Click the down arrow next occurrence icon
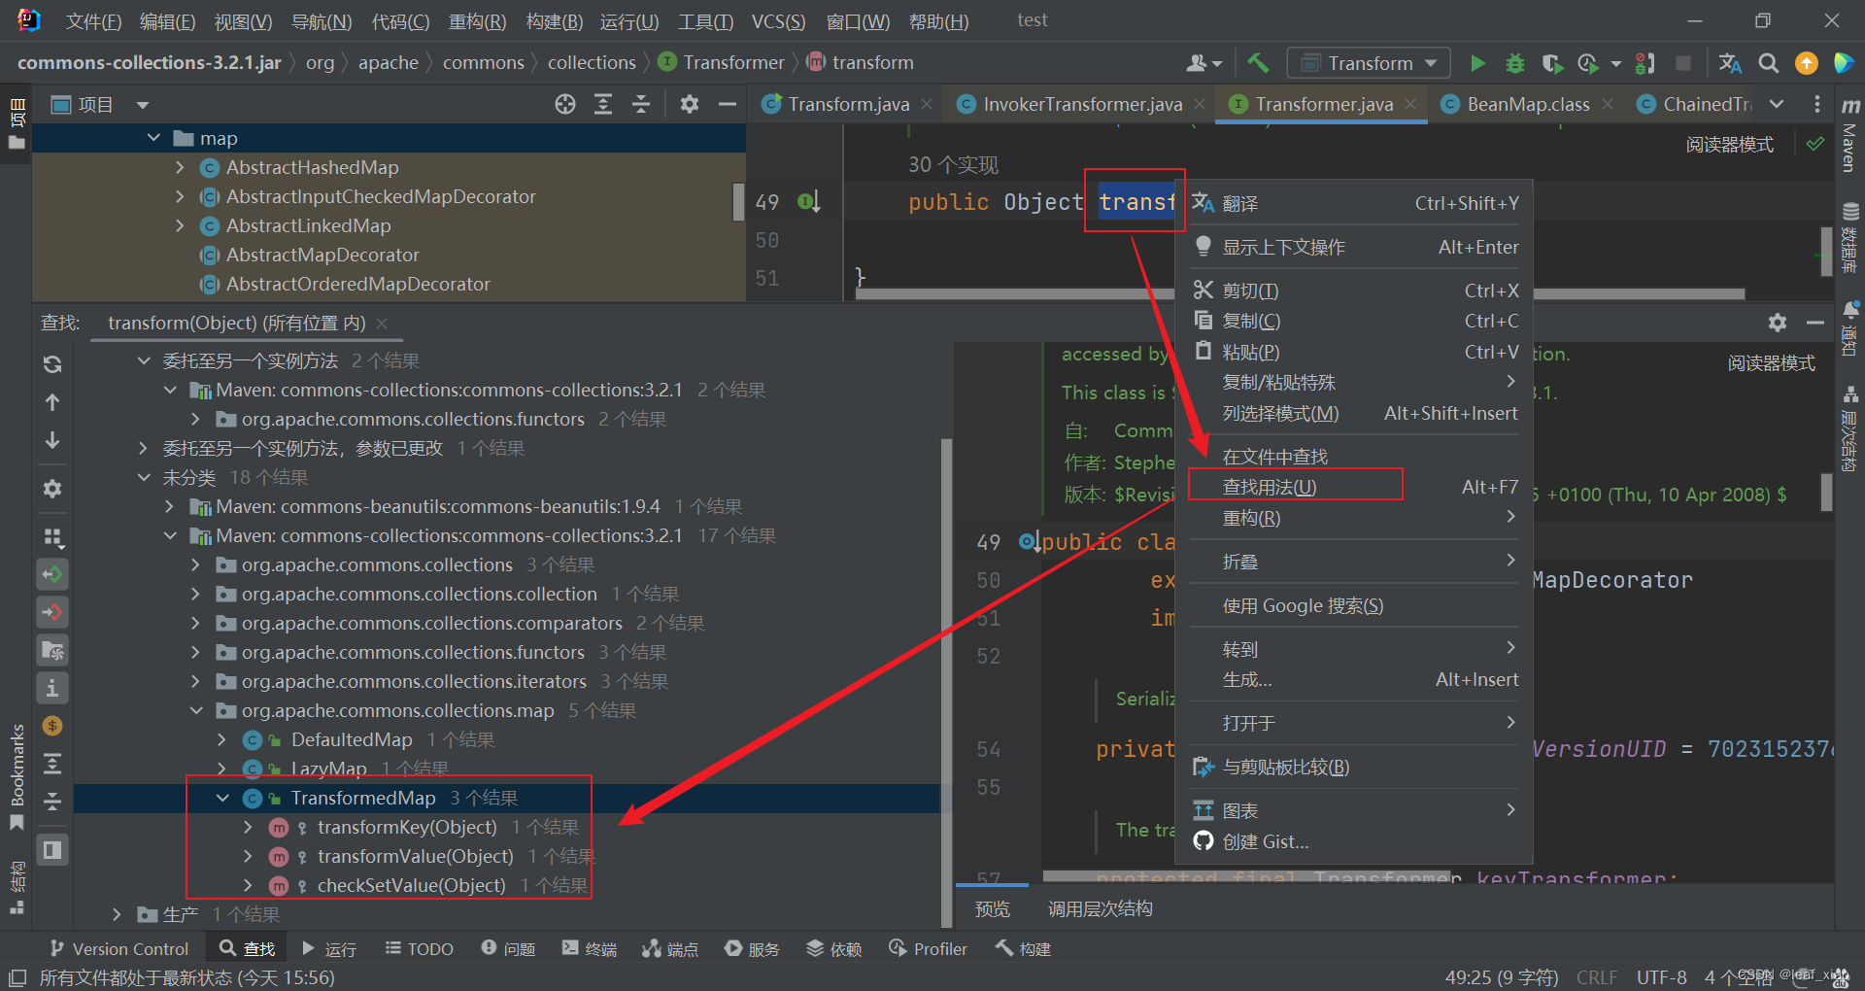This screenshot has height=991, width=1865. tap(52, 440)
